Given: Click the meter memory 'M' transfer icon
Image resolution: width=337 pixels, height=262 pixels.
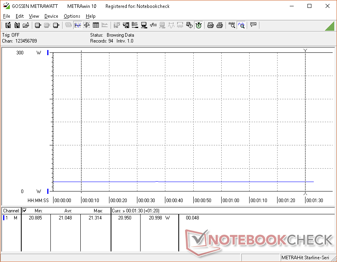Looking at the screenshot, I should point(56,25).
